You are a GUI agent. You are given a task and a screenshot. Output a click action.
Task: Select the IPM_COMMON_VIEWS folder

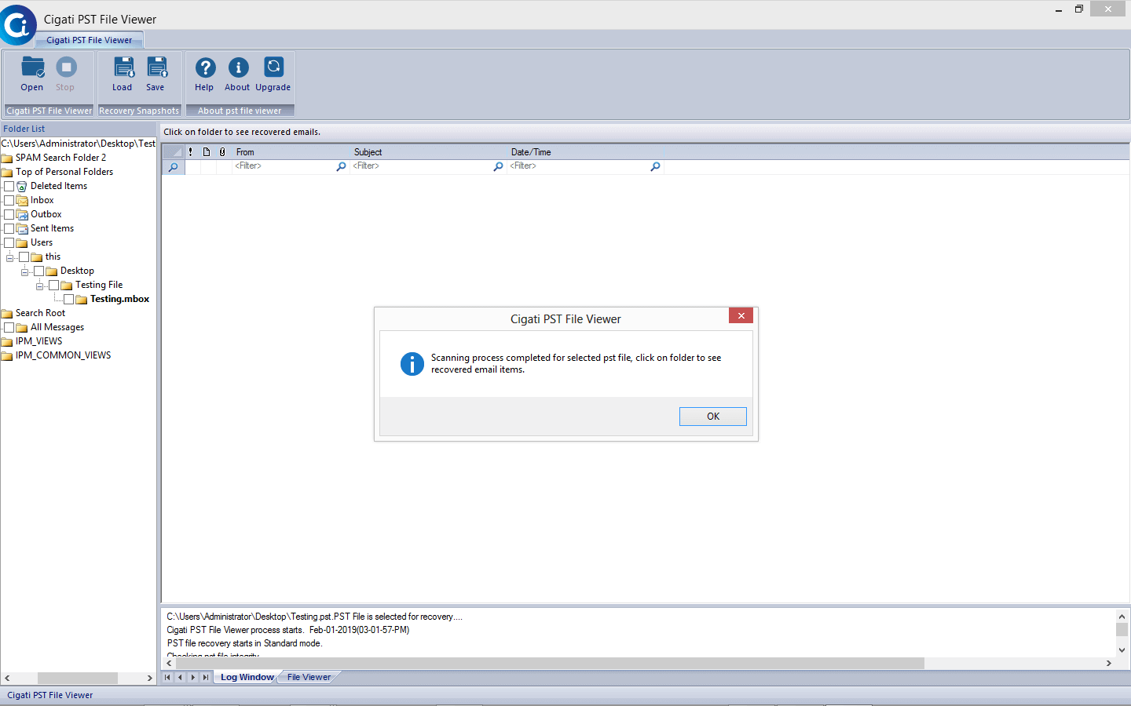[64, 355]
